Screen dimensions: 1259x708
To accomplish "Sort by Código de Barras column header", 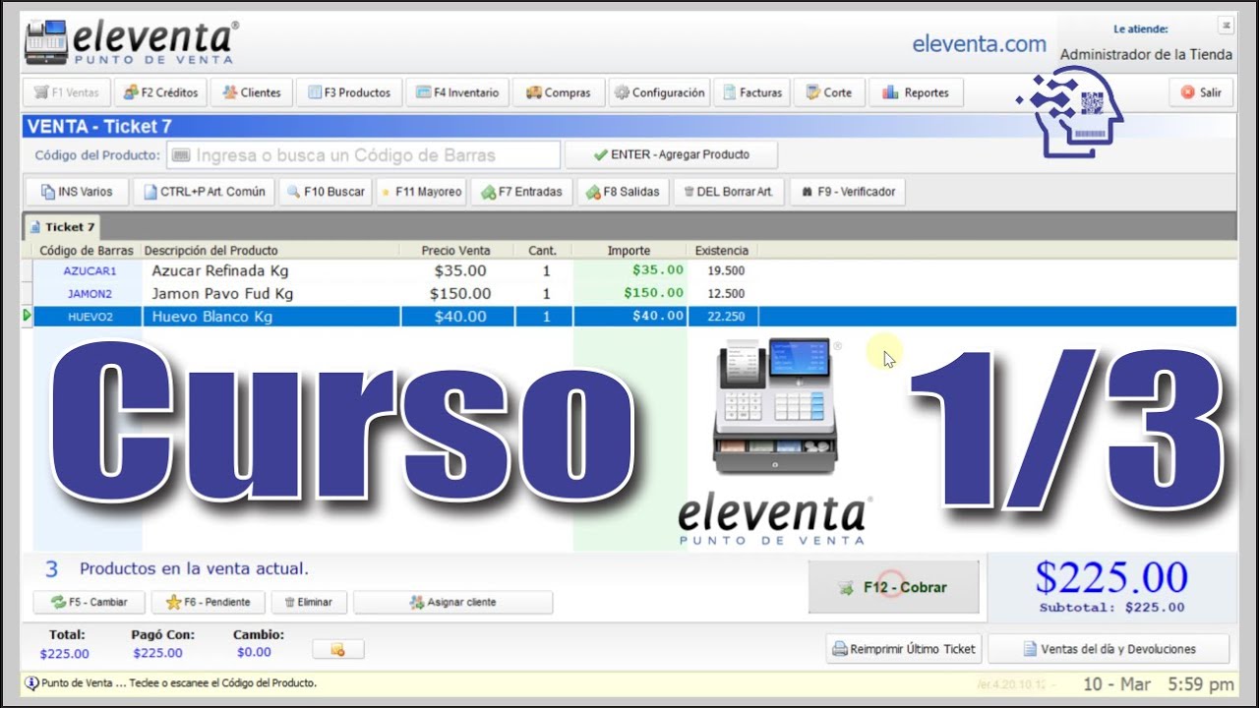I will [87, 251].
